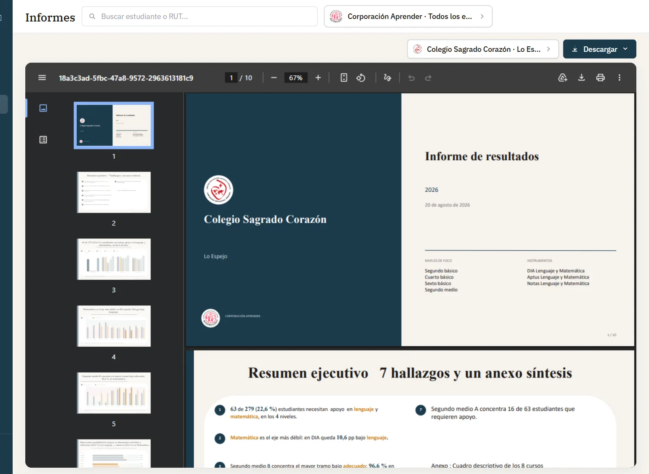Click the 'Resumen ejecutivo' heading
This screenshot has width=649, height=474.
[x=308, y=373]
